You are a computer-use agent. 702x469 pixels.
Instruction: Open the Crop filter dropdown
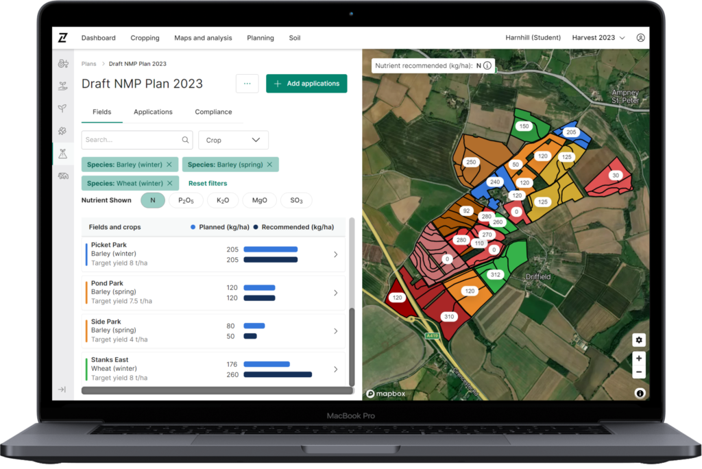pyautogui.click(x=233, y=140)
